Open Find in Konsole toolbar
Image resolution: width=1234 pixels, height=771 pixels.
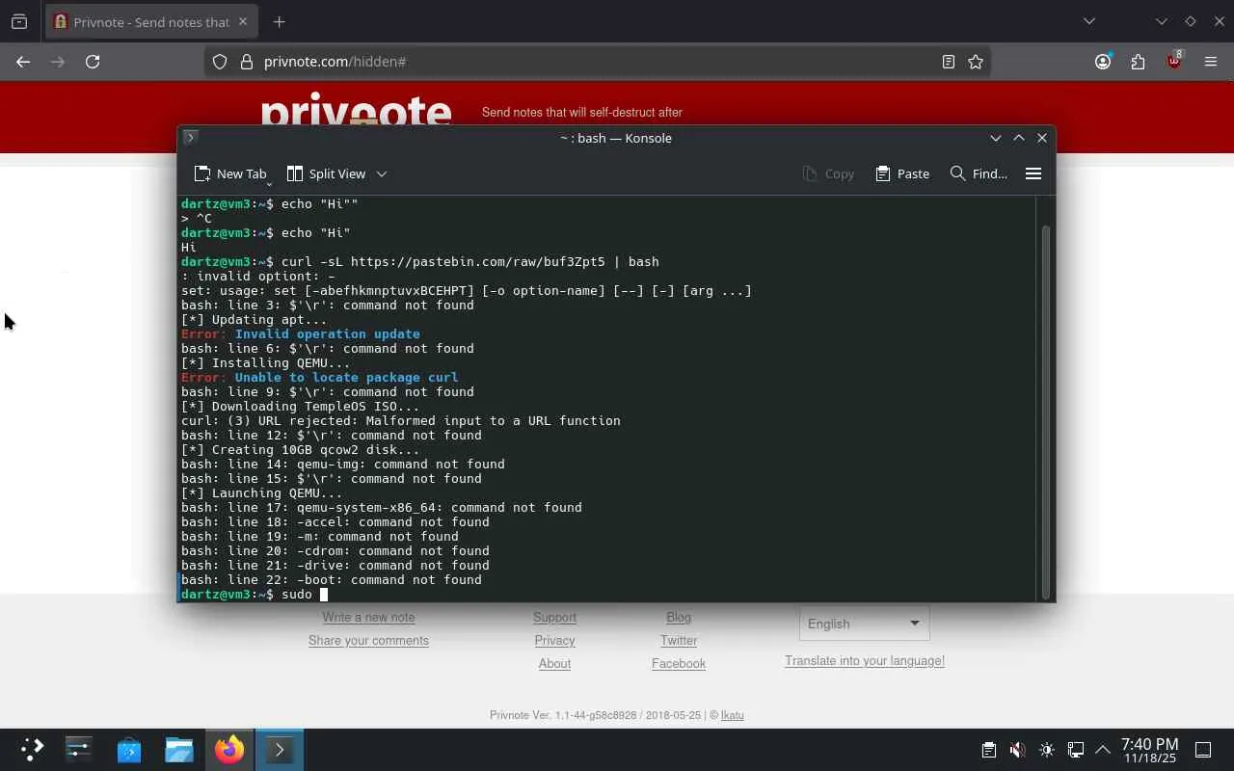(979, 173)
